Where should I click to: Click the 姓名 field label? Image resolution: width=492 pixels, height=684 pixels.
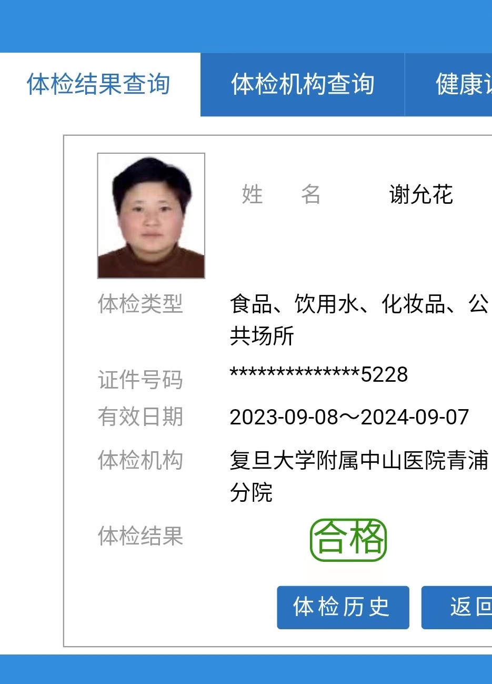click(x=281, y=195)
